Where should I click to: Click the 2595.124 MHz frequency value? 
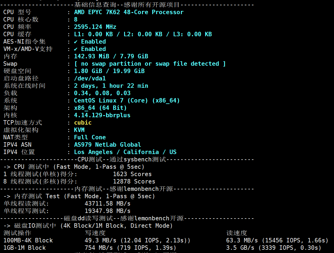(x=95, y=27)
